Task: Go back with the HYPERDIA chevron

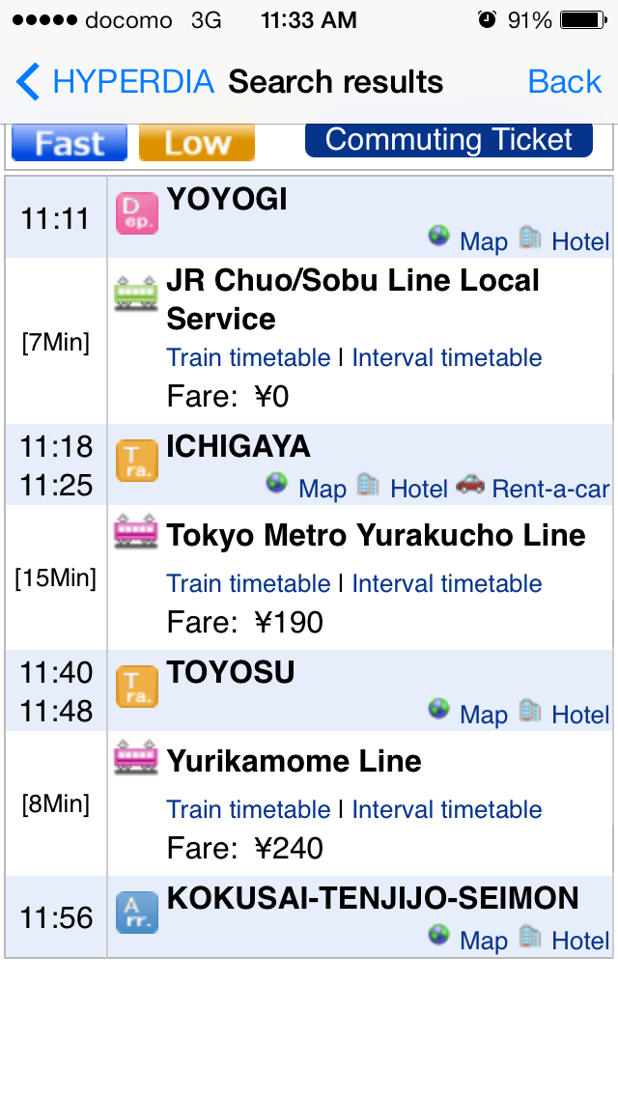Action: 29,82
